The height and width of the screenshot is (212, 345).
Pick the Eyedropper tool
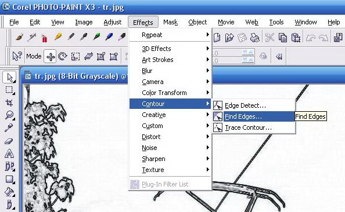click(x=9, y=127)
